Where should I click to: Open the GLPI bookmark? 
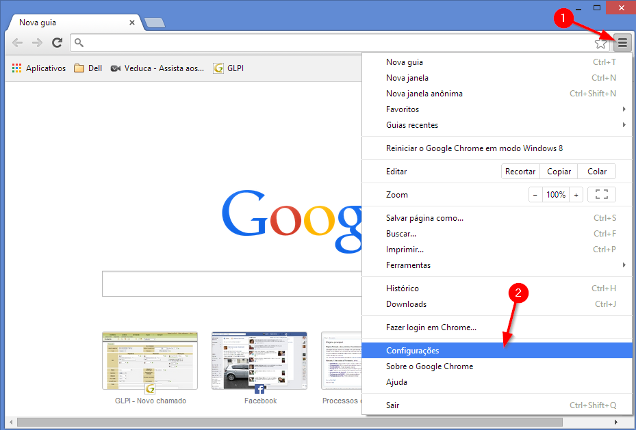coord(229,68)
